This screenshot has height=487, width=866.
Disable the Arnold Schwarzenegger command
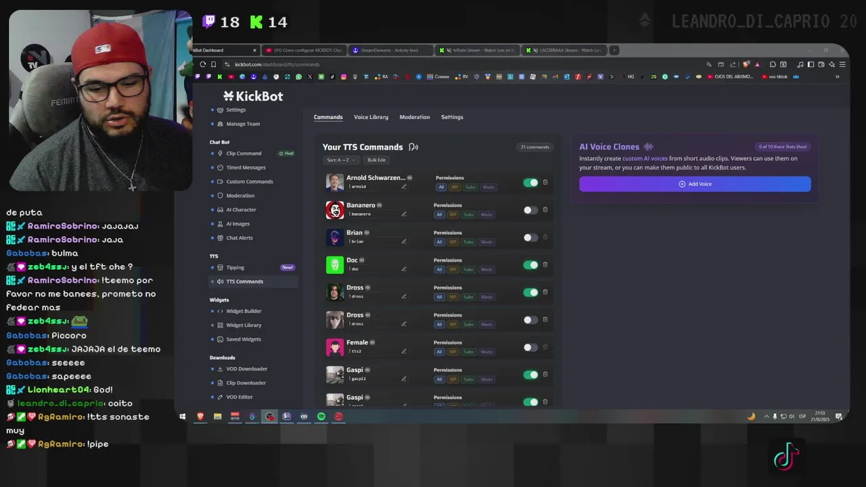pos(530,183)
